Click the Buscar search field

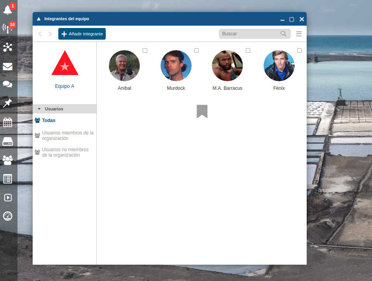pyautogui.click(x=255, y=34)
